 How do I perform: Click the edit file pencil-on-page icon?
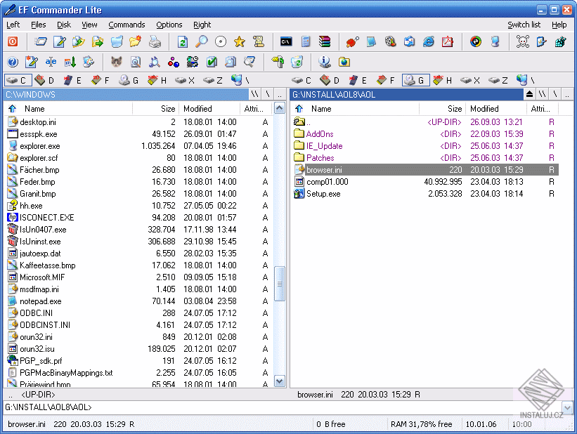tap(59, 41)
